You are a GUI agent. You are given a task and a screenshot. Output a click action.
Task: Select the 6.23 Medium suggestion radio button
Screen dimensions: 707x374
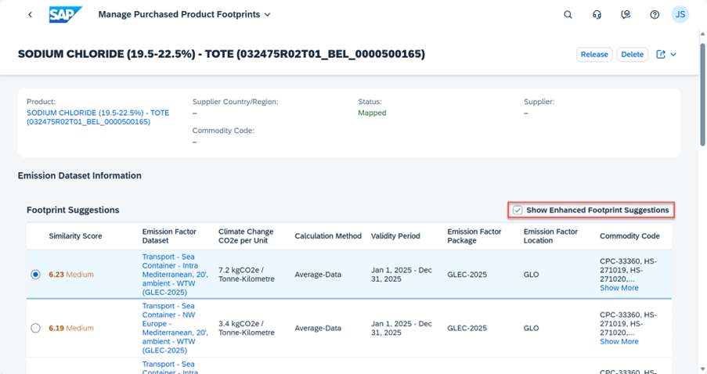[x=35, y=275]
